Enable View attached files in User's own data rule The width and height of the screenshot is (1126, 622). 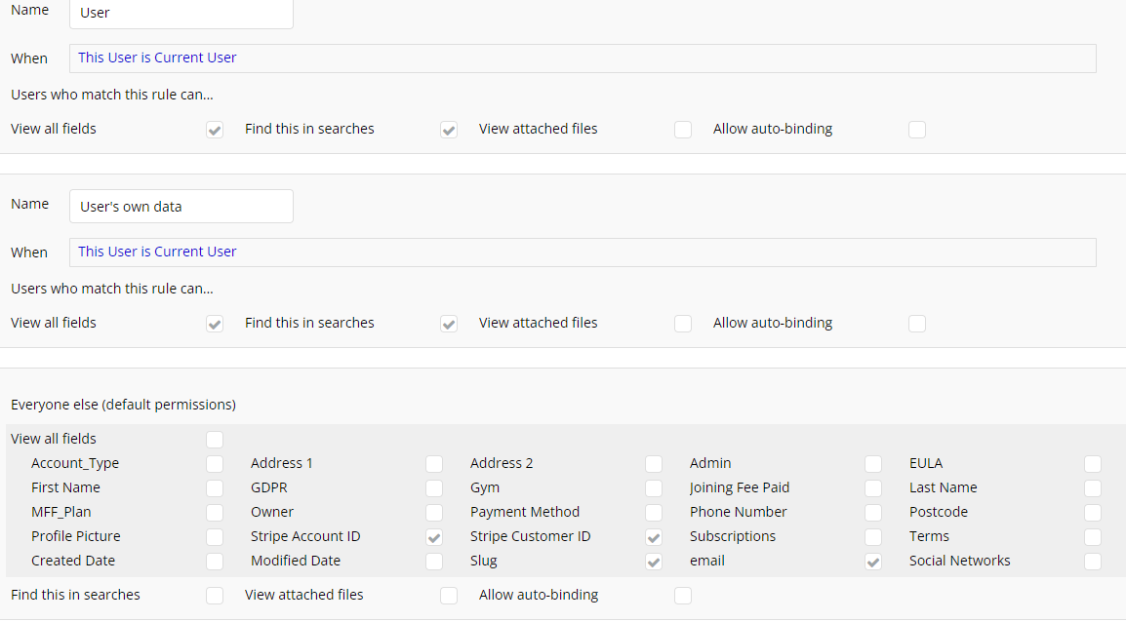(x=683, y=324)
